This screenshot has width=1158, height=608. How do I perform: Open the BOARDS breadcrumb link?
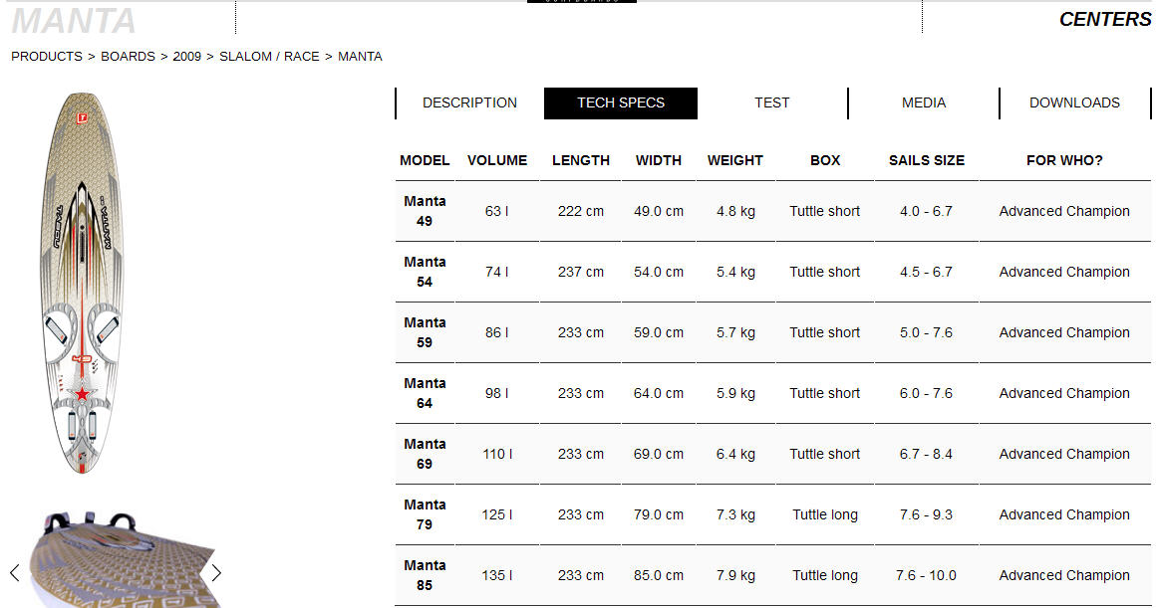(x=128, y=57)
